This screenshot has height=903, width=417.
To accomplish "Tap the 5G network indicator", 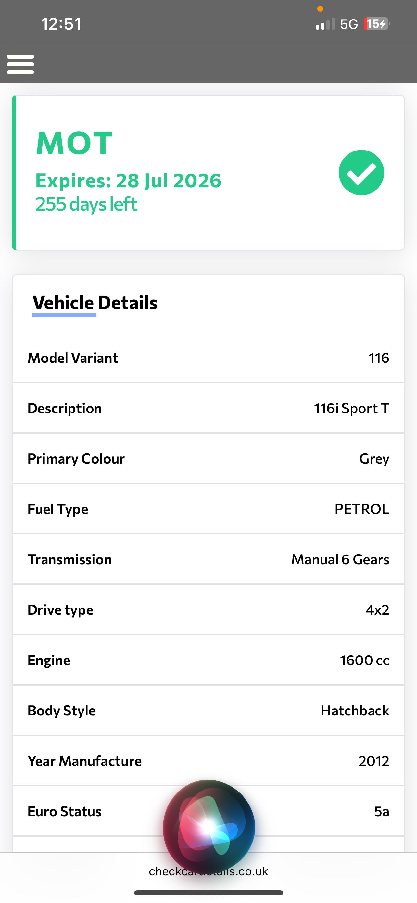I will 349,24.
